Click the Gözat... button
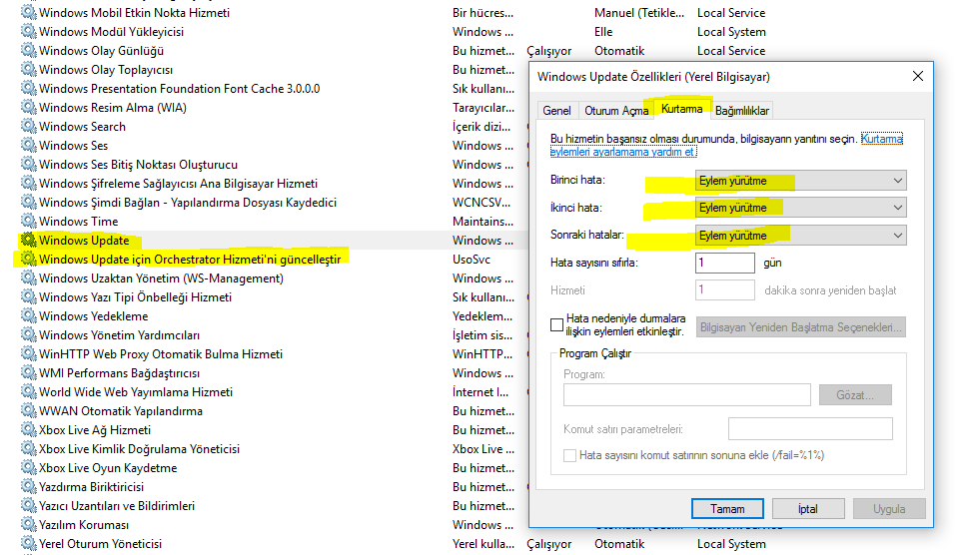This screenshot has height=555, width=976. [x=855, y=394]
